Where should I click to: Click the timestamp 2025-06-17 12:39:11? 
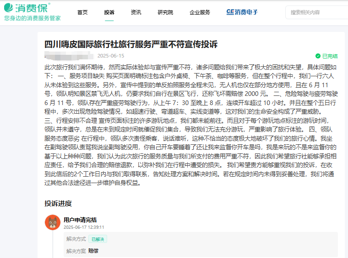pyautogui.click(x=84, y=227)
